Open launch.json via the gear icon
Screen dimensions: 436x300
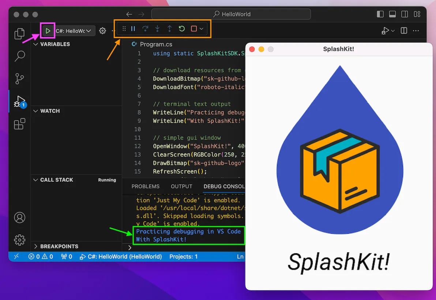(x=103, y=31)
